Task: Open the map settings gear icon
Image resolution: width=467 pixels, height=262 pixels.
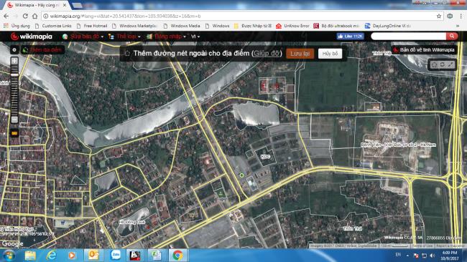Action: click(x=14, y=50)
